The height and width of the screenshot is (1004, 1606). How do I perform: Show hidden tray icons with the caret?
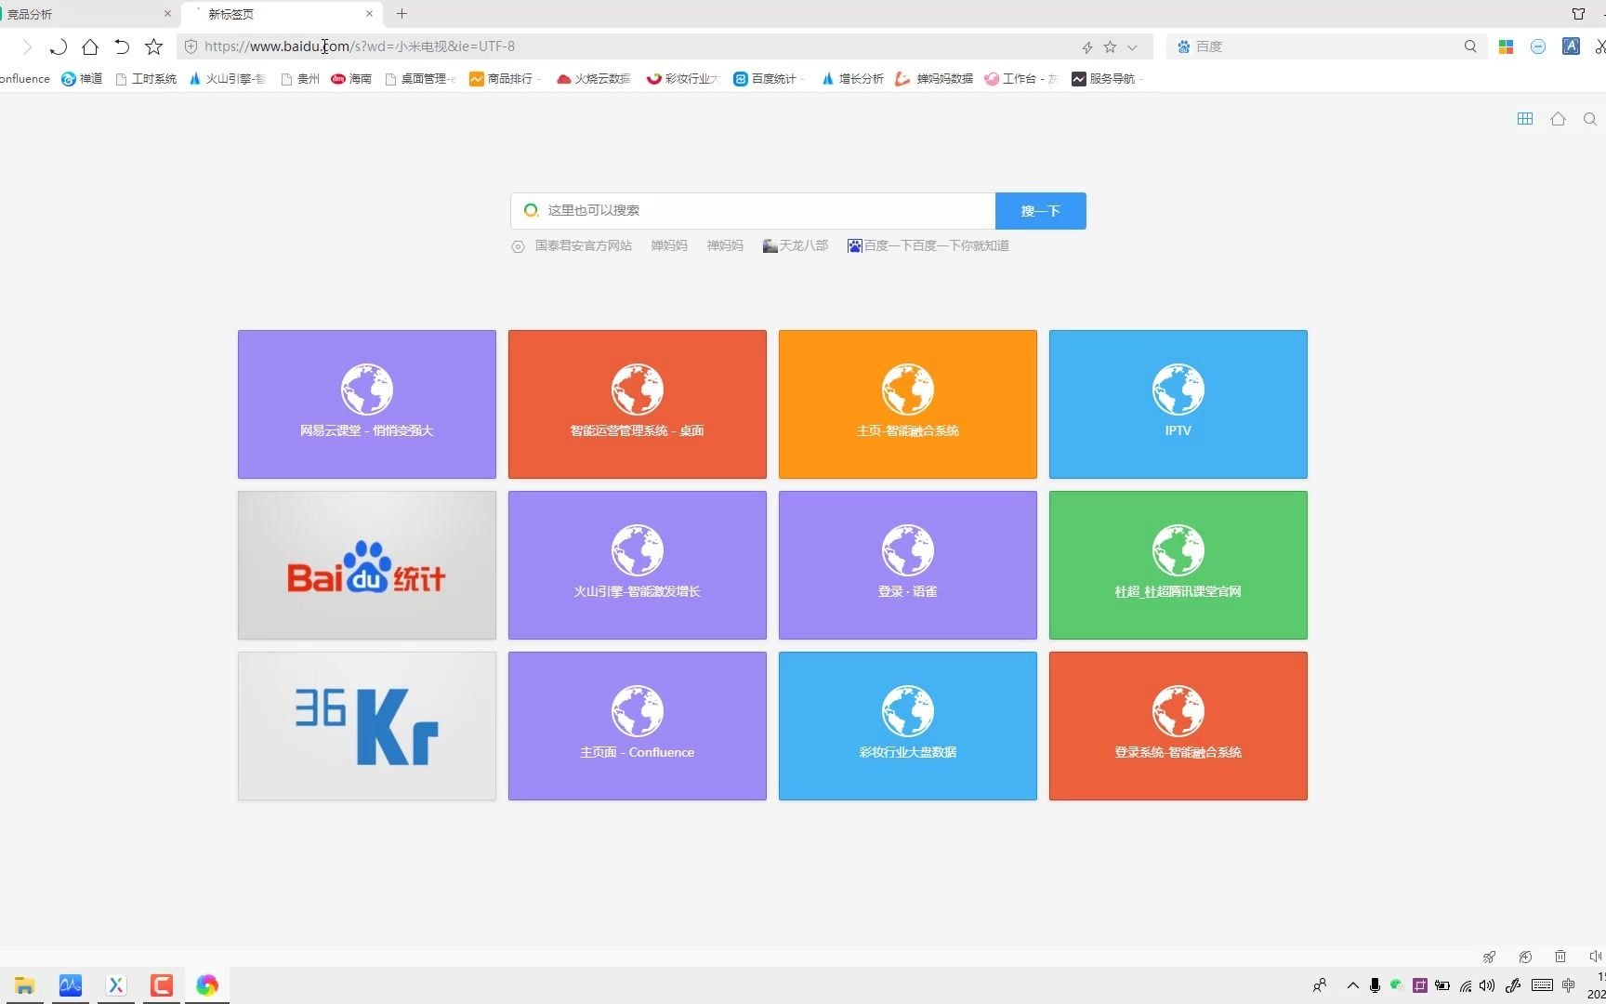pyautogui.click(x=1352, y=985)
